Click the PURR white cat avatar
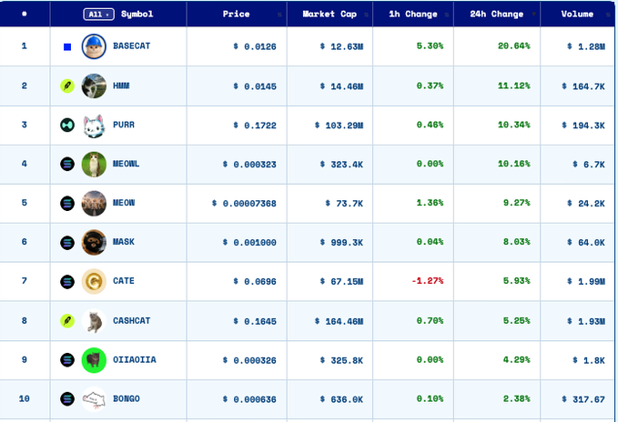Screen dimensions: 618x422 [x=94, y=126]
